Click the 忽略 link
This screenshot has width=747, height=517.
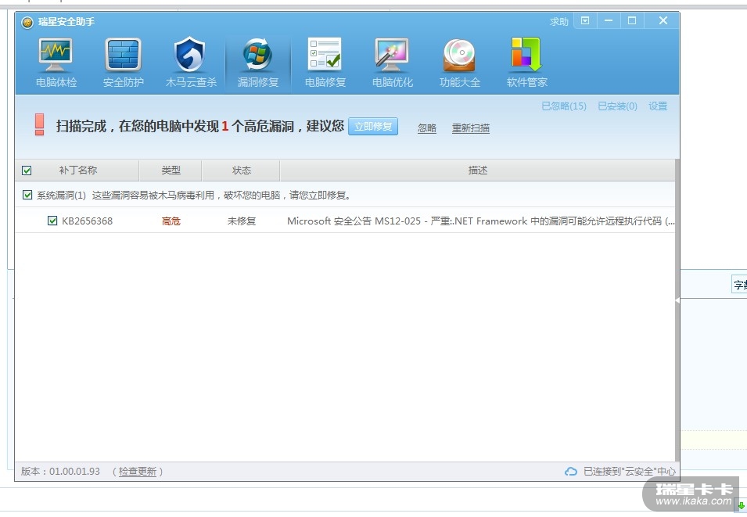(x=427, y=128)
